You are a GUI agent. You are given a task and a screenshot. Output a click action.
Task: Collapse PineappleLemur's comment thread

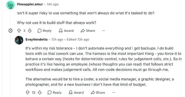[10, 31]
